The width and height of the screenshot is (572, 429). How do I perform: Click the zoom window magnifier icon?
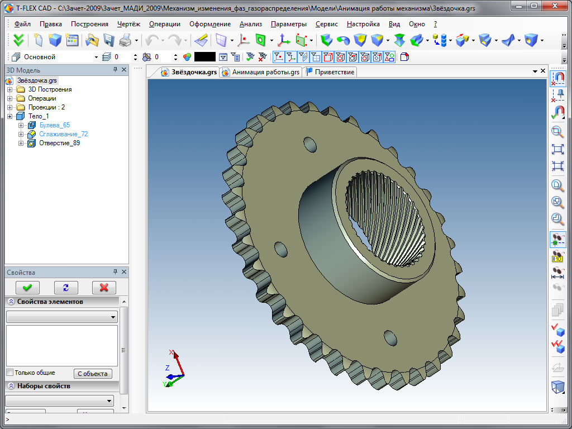(557, 132)
